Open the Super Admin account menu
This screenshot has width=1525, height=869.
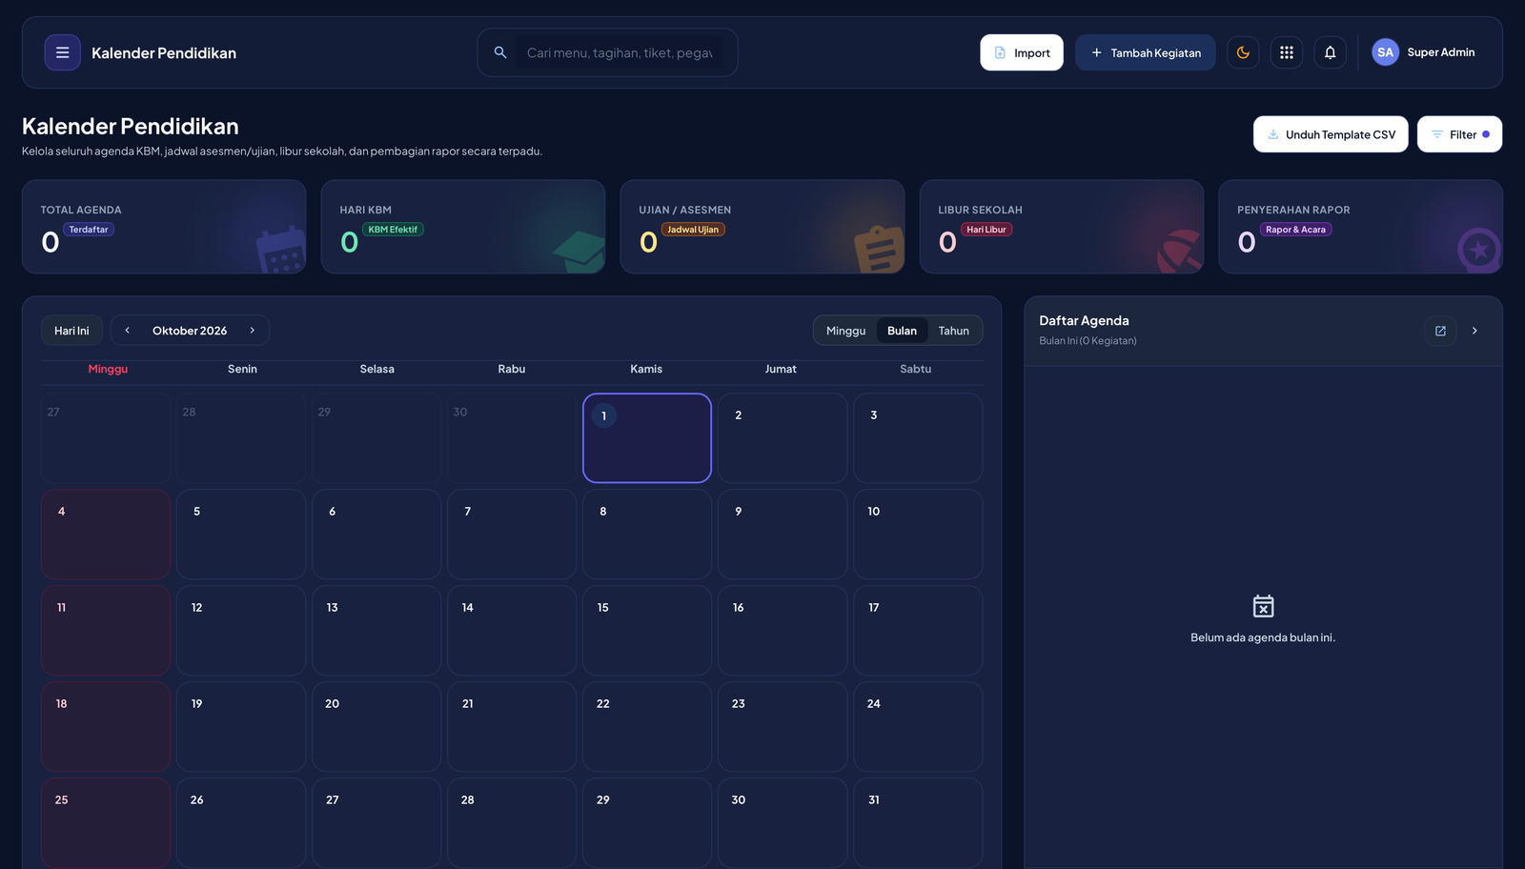click(x=1424, y=52)
